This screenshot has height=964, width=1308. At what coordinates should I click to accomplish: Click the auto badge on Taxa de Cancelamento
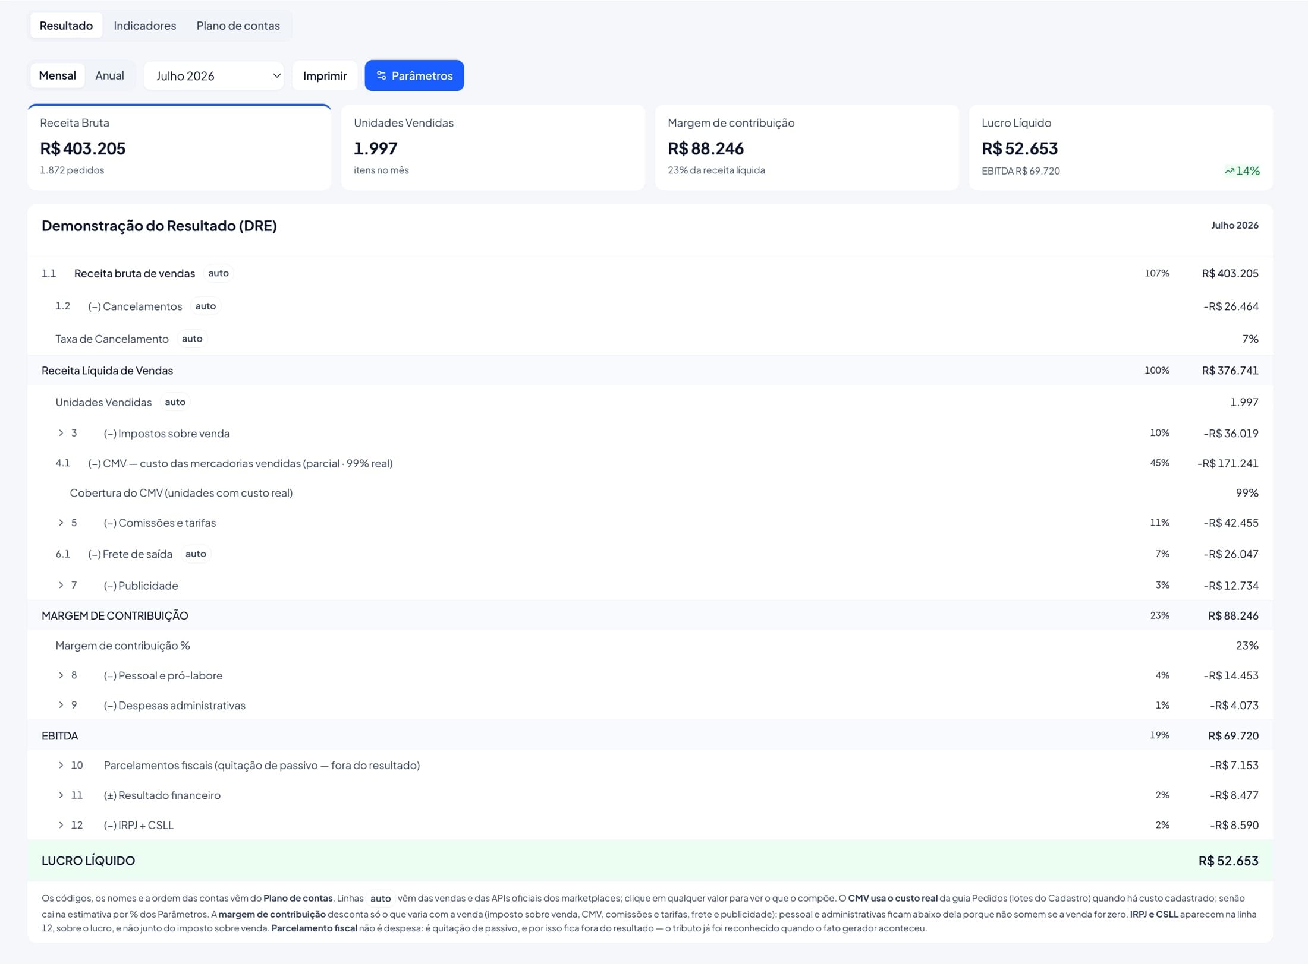coord(192,339)
